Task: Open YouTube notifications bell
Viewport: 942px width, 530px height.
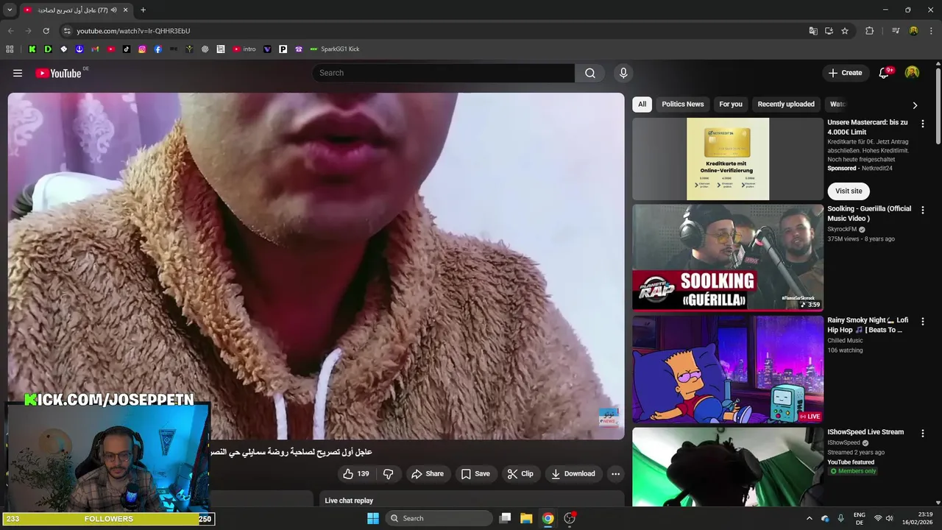Action: point(884,73)
